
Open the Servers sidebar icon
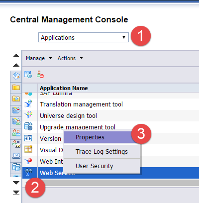point(16,167)
